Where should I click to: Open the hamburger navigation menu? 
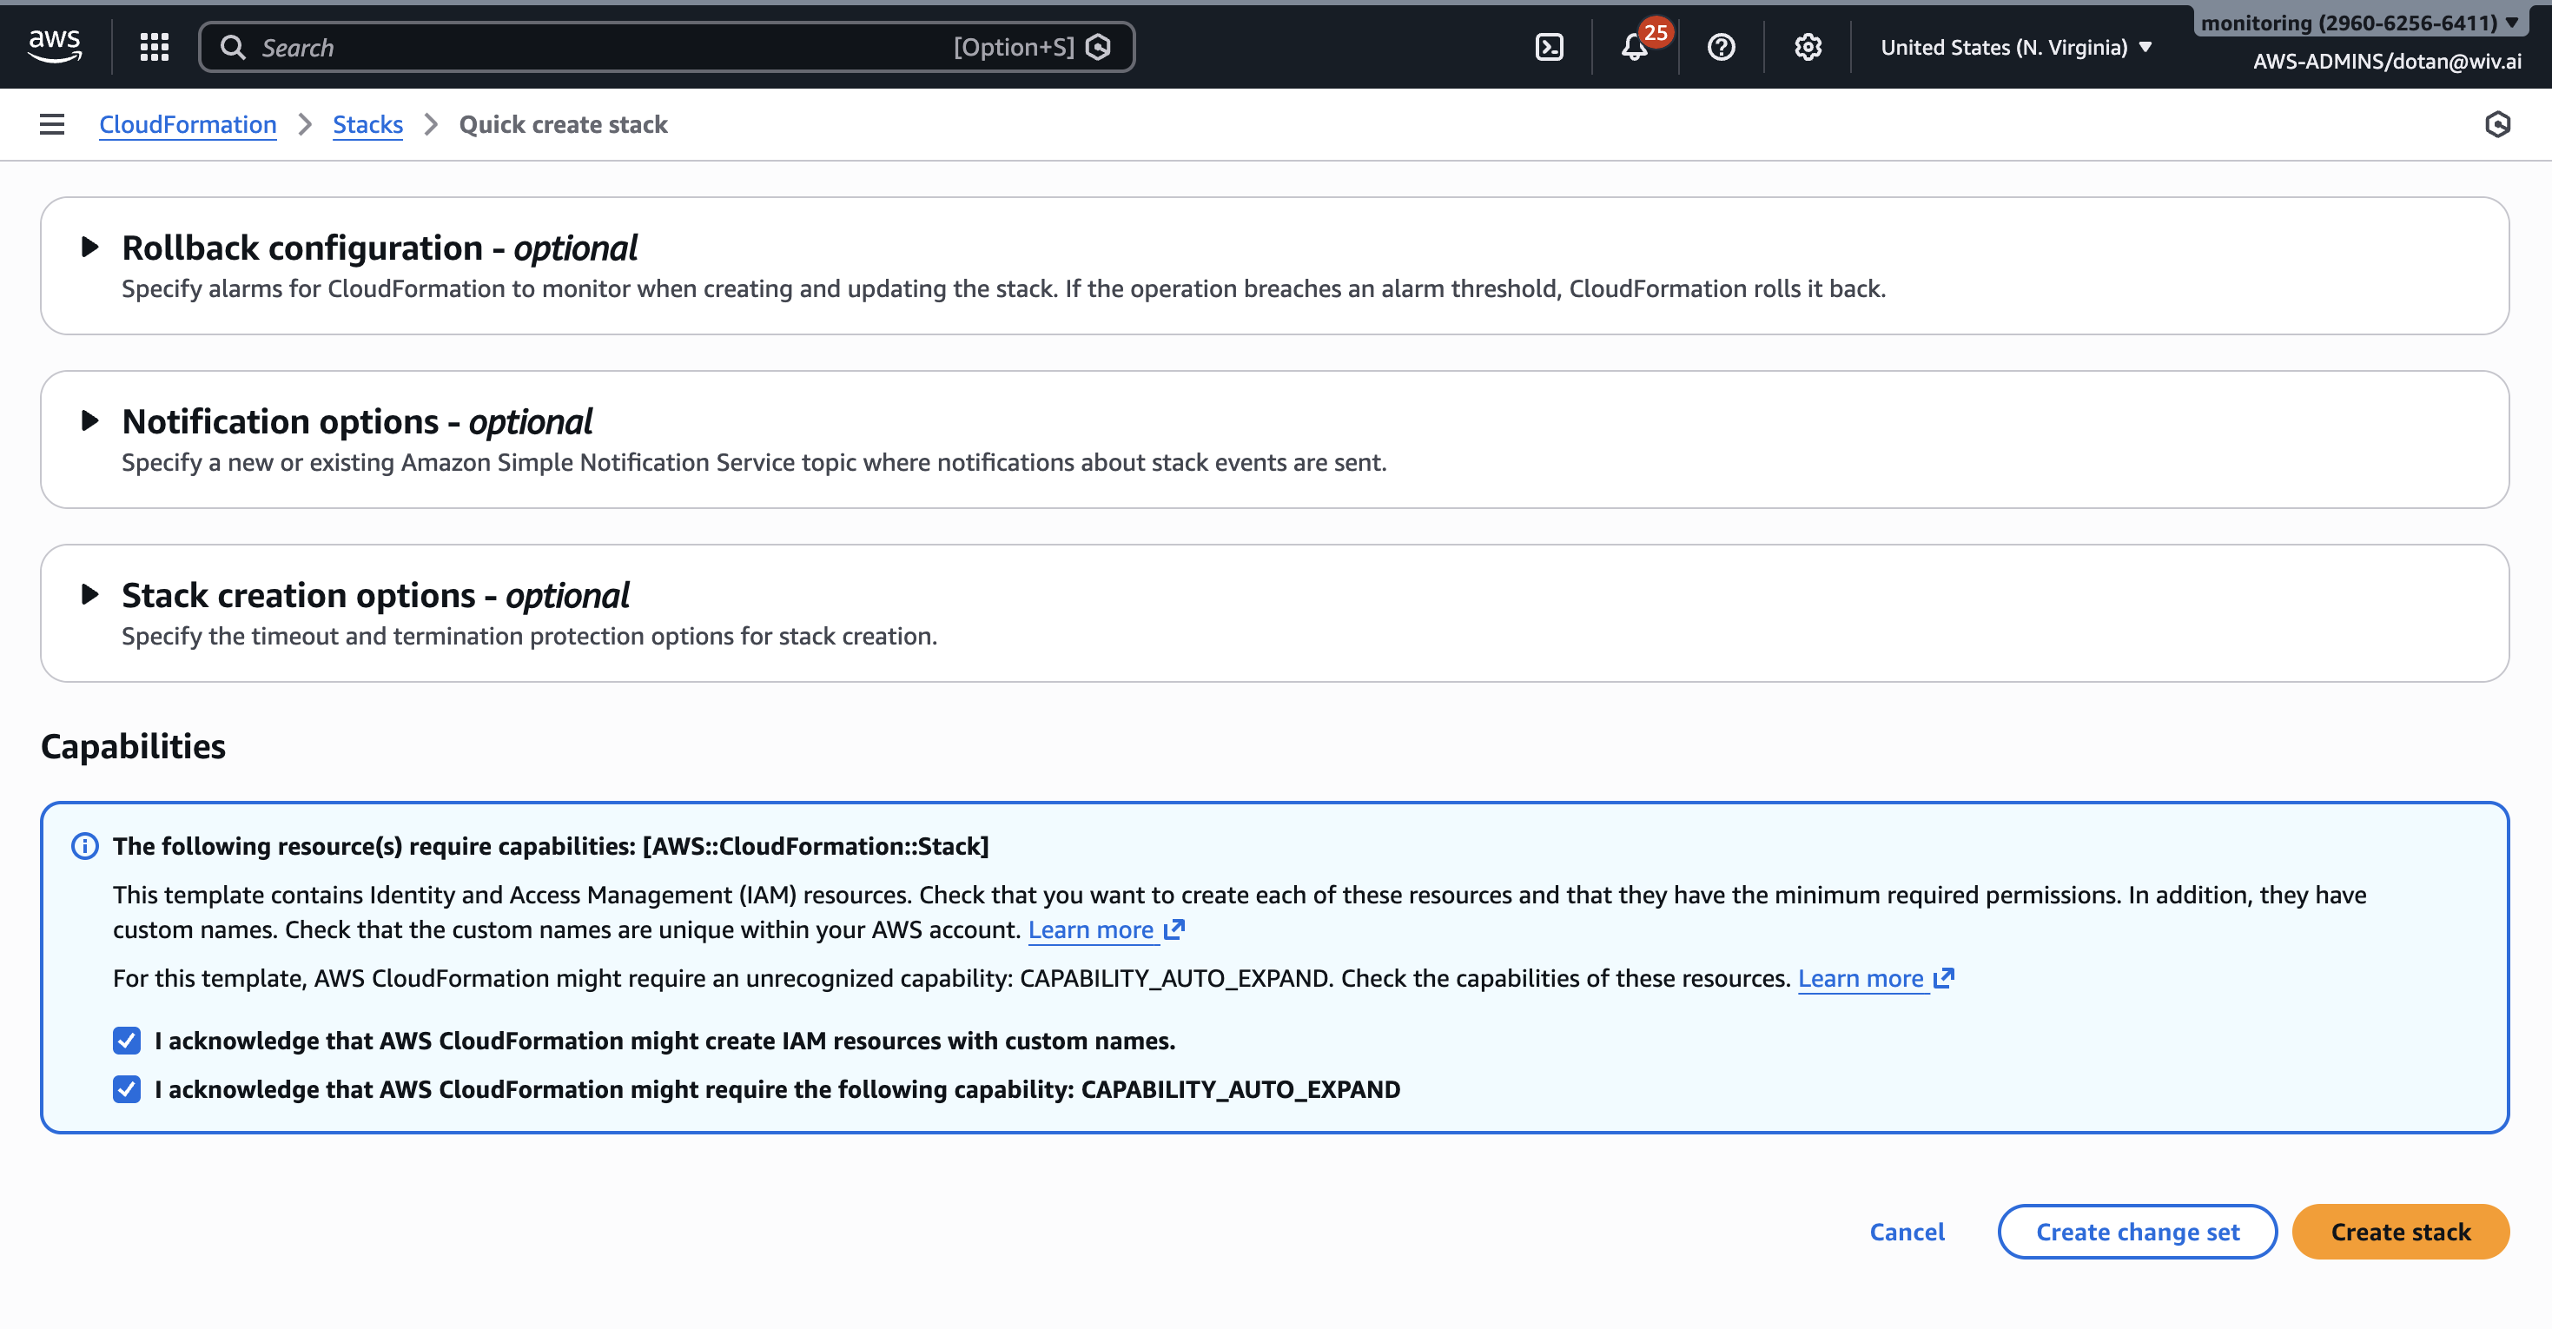50,124
